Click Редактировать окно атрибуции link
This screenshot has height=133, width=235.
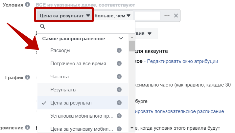182,61
